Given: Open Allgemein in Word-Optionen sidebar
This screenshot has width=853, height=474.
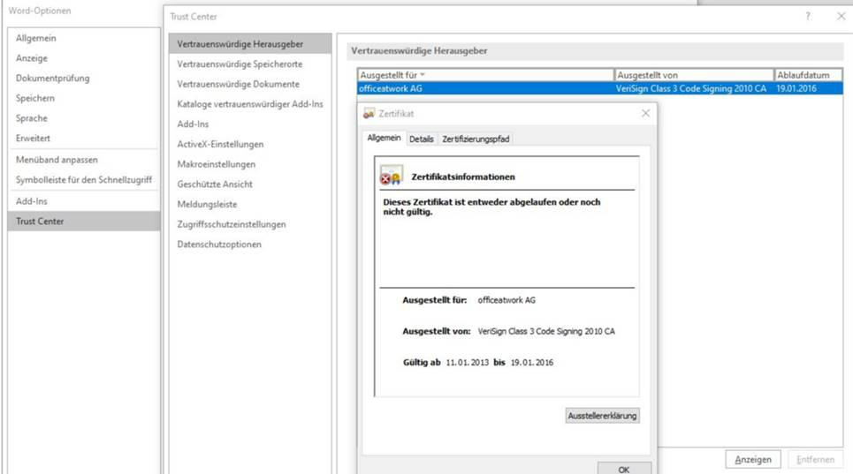Looking at the screenshot, I should pos(36,38).
